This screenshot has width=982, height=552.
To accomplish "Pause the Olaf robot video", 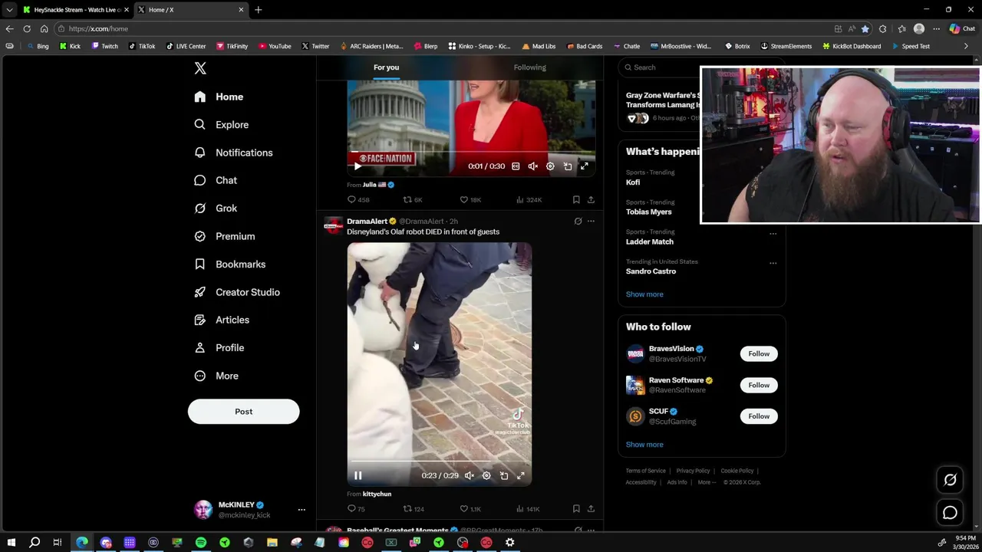I will coord(358,475).
